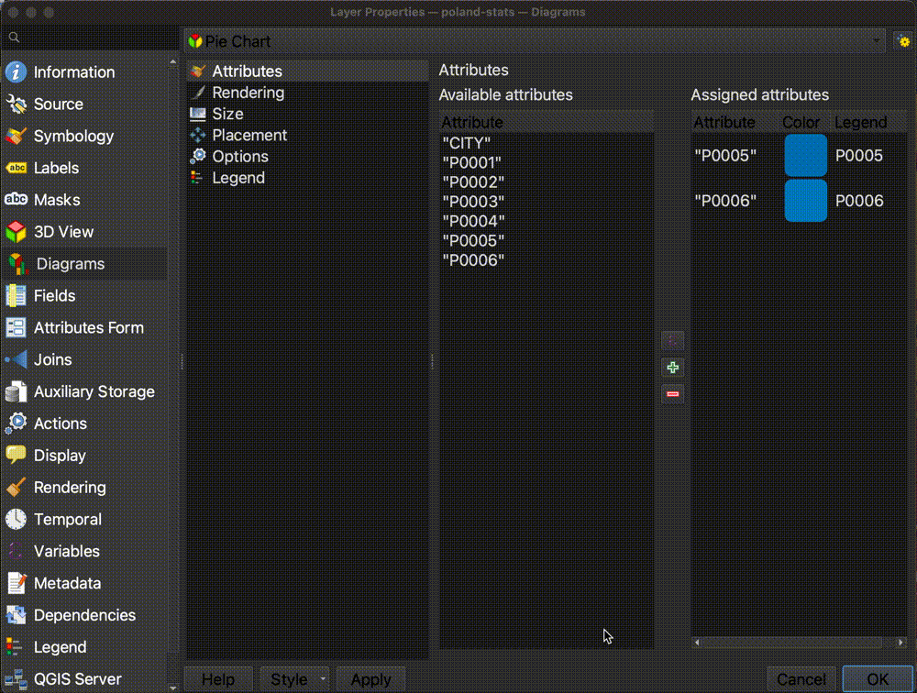This screenshot has height=693, width=917.
Task: Switch to the Legend diagram tab
Action: click(x=308, y=178)
